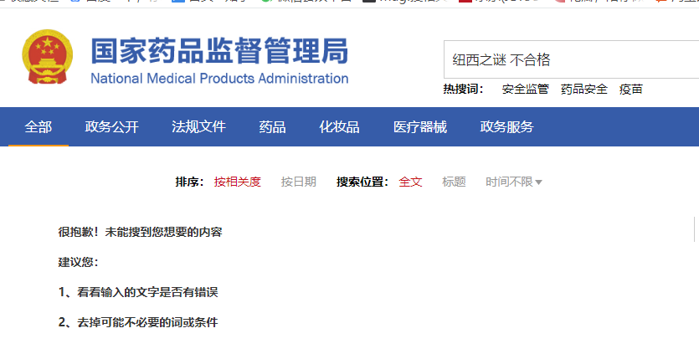This screenshot has height=354, width=699.
Task: Click suggestion 2、去掉可能不必要的词或条件
Action: (138, 322)
